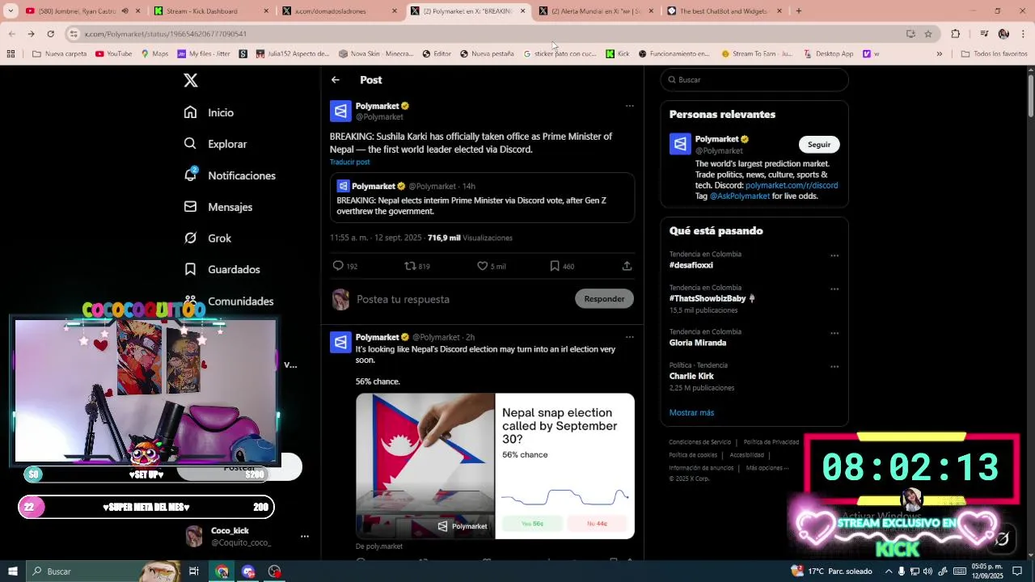Open the Kick bookmark
The height and width of the screenshot is (582, 1035).
(x=617, y=54)
